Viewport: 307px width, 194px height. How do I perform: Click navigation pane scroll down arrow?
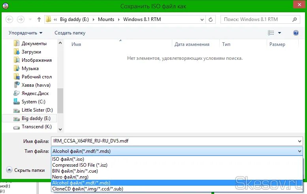coord(60,129)
